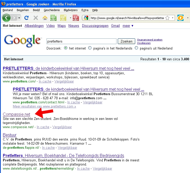Select "pagina's uit Nederland" radio

tap(136, 48)
